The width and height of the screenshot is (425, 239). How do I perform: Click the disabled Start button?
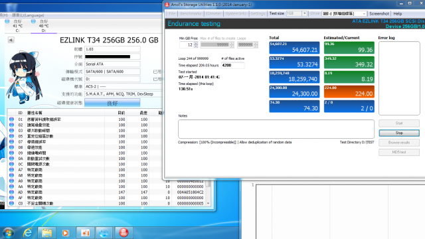point(399,123)
